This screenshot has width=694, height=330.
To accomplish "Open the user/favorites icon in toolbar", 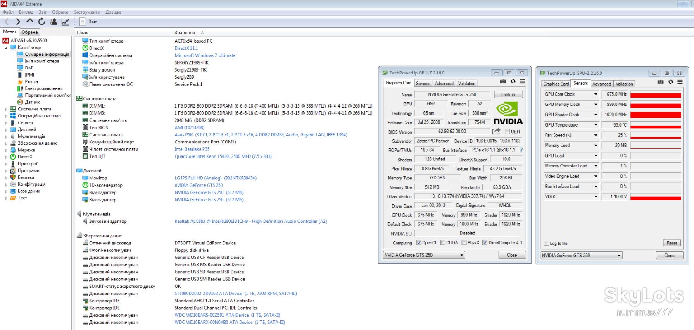I will click(53, 22).
